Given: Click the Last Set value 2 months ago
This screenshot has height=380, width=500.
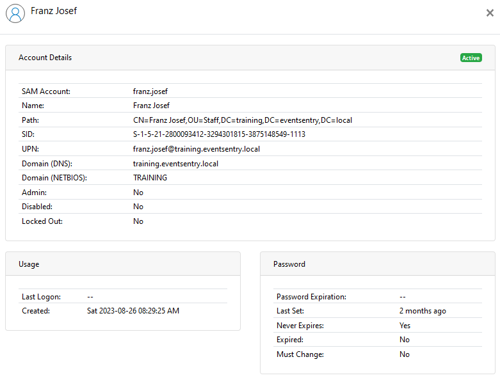Looking at the screenshot, I should pos(423,310).
